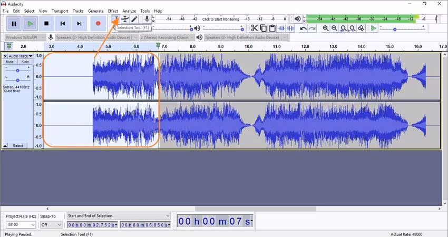Open the Analyze menu
The height and width of the screenshot is (237, 448).
tap(129, 11)
